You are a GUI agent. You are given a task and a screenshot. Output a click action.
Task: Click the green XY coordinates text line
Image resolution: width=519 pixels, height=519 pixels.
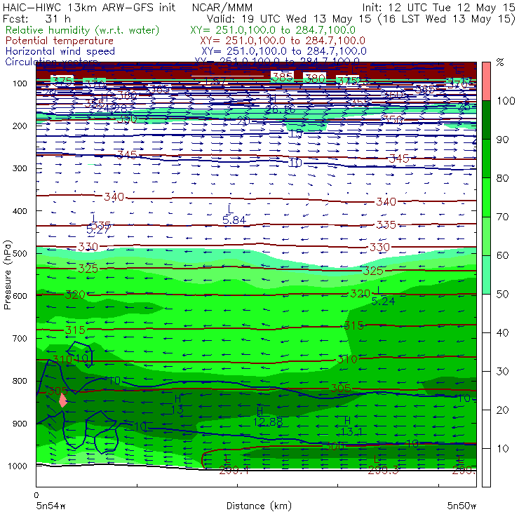pyautogui.click(x=273, y=30)
